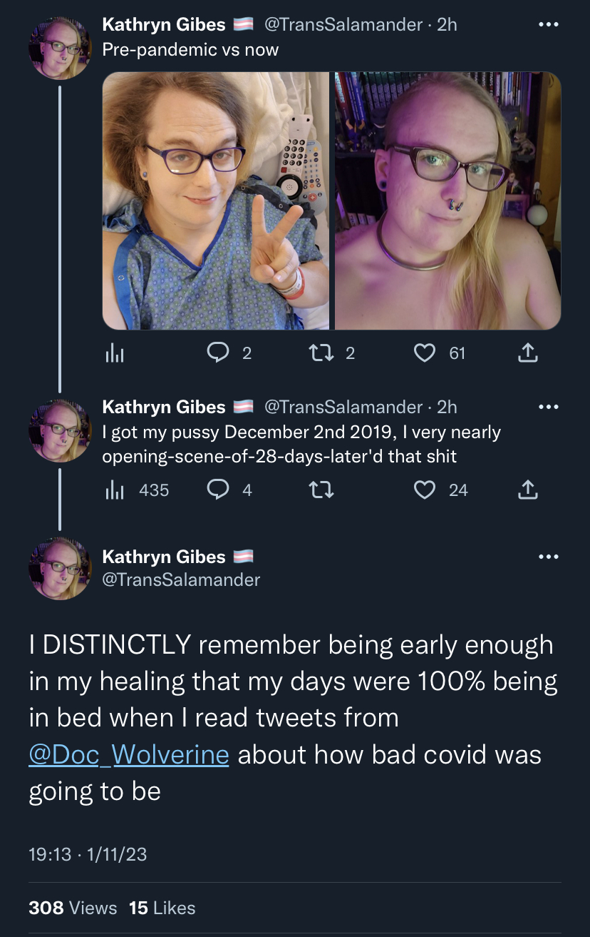
Task: Open @TransSalamander handle under main tweet name
Action: (182, 579)
